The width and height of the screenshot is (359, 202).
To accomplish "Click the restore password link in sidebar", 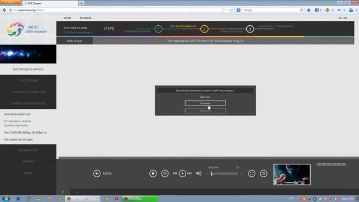I will [28, 69].
